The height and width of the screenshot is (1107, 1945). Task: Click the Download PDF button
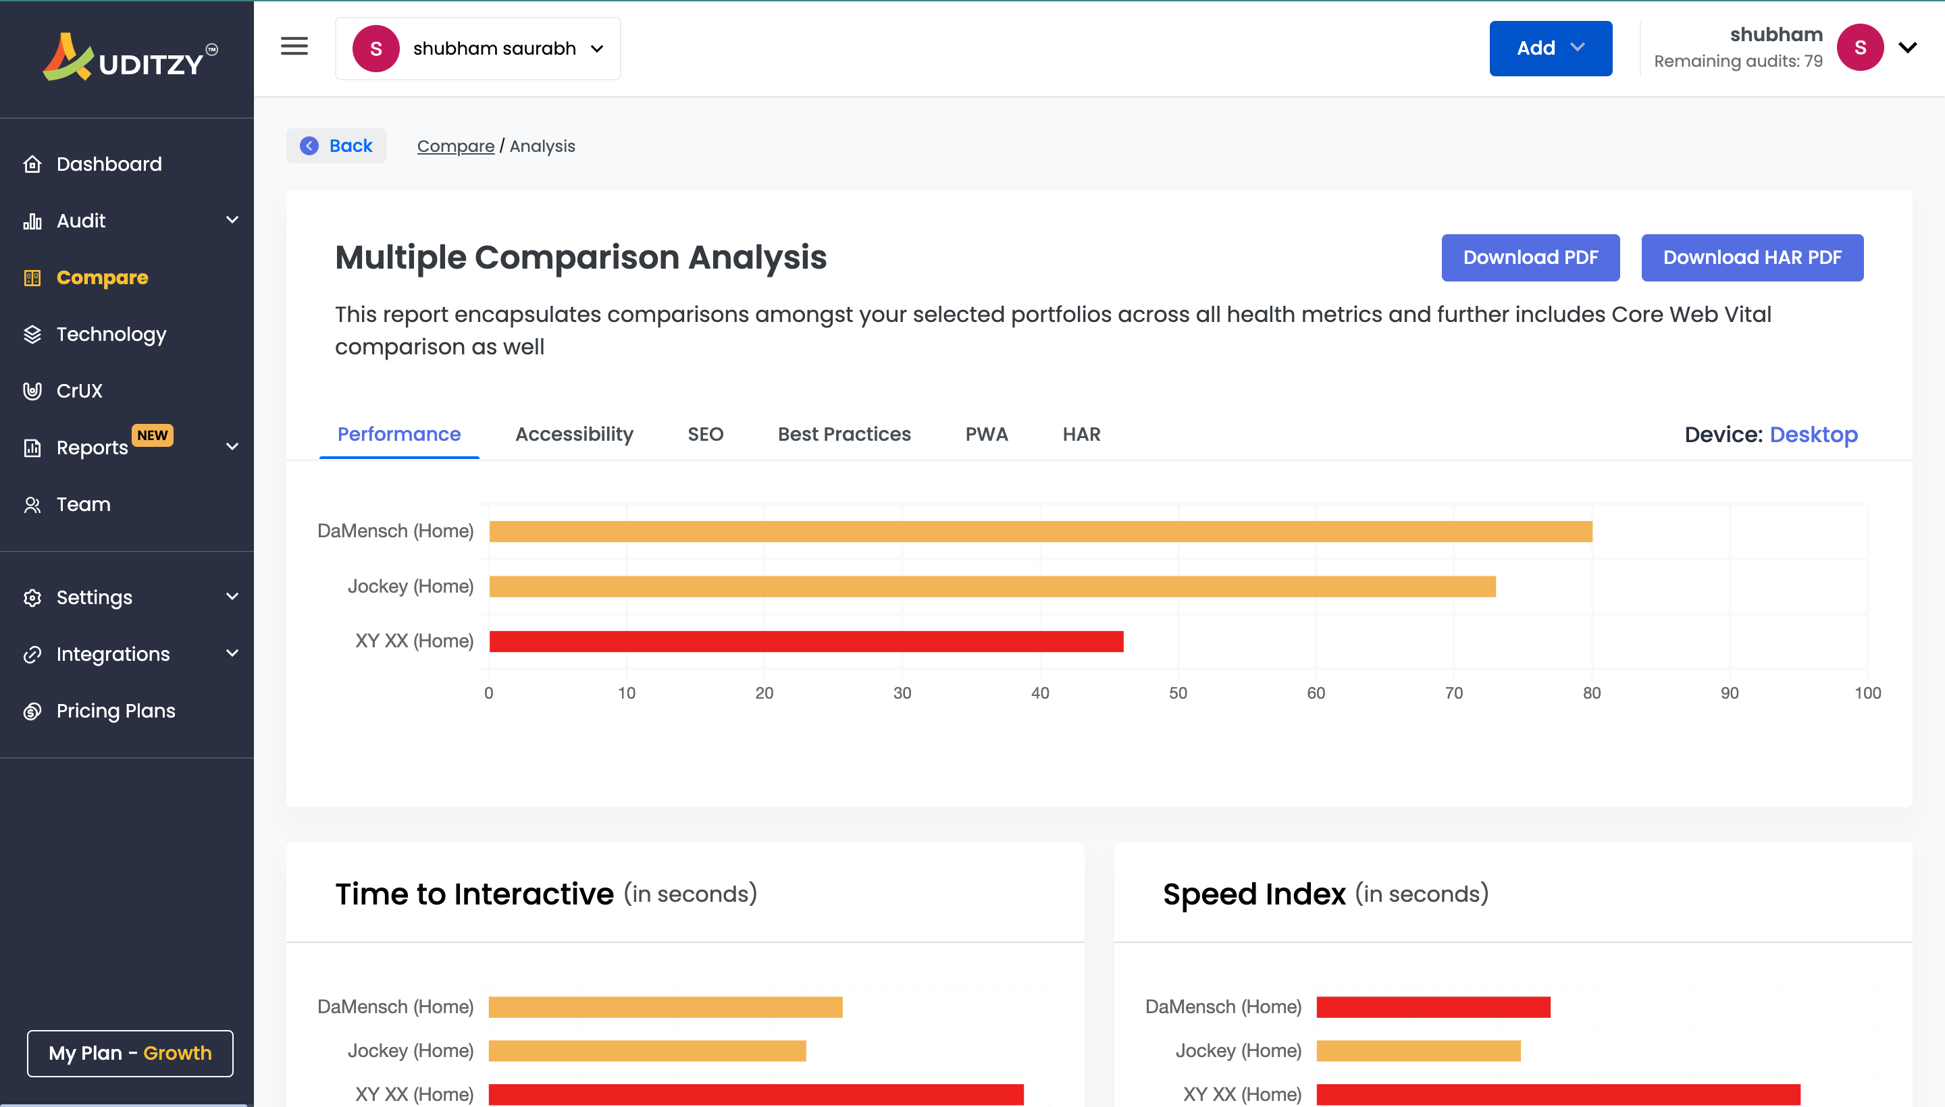[x=1530, y=258]
